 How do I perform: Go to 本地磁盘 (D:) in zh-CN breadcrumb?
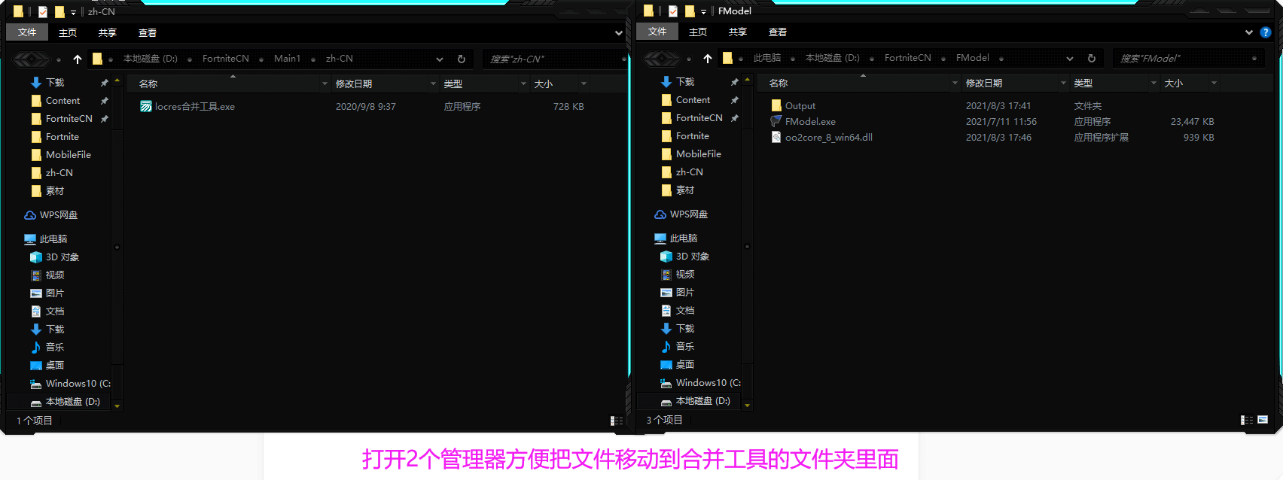coord(151,59)
